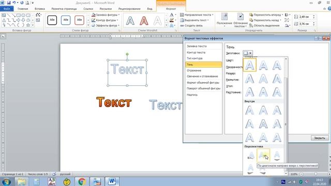Switch to the Главная tab
The width and height of the screenshot is (331, 186).
pos(23,9)
